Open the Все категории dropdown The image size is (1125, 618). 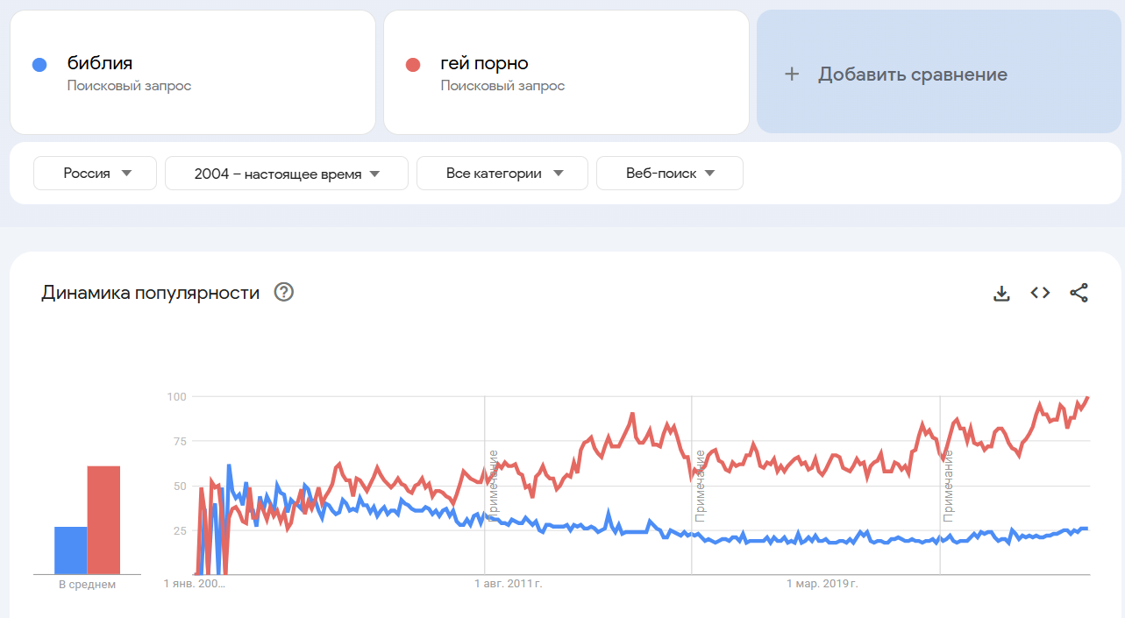tap(502, 174)
